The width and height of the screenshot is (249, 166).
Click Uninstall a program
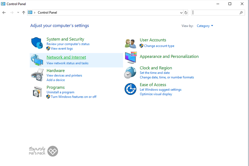click(60, 92)
